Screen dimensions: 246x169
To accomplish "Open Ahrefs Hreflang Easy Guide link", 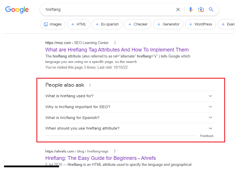I will [x=101, y=158].
